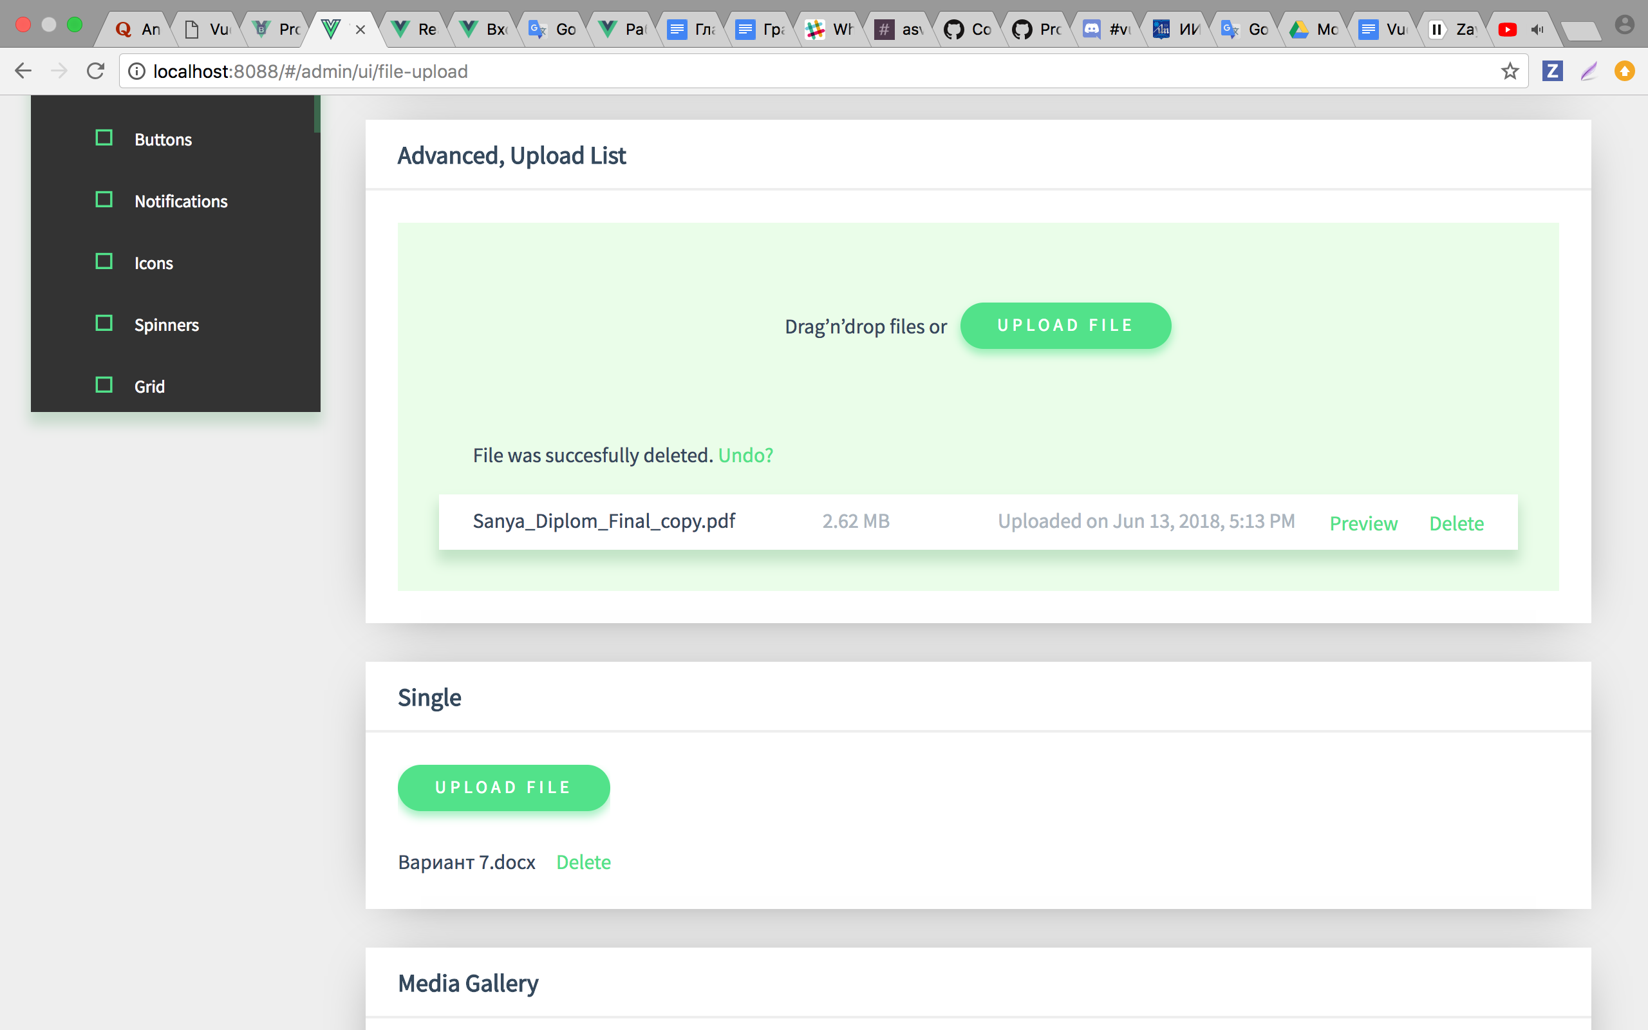Click the Вариант 7.docx file name
The width and height of the screenshot is (1648, 1030).
[467, 863]
